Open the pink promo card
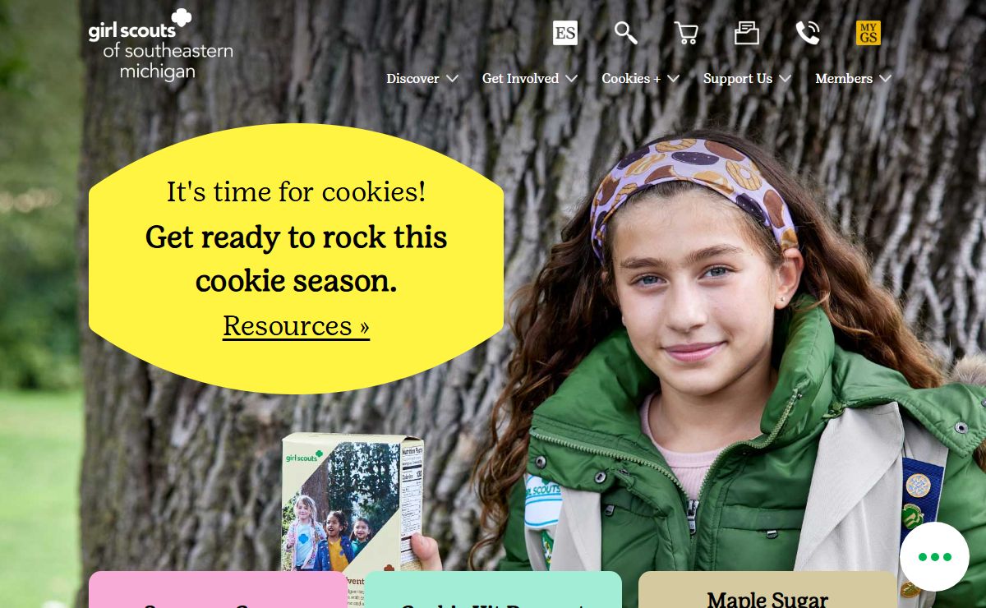 pos(218,590)
